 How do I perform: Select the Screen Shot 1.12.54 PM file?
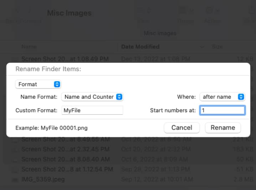67,169
